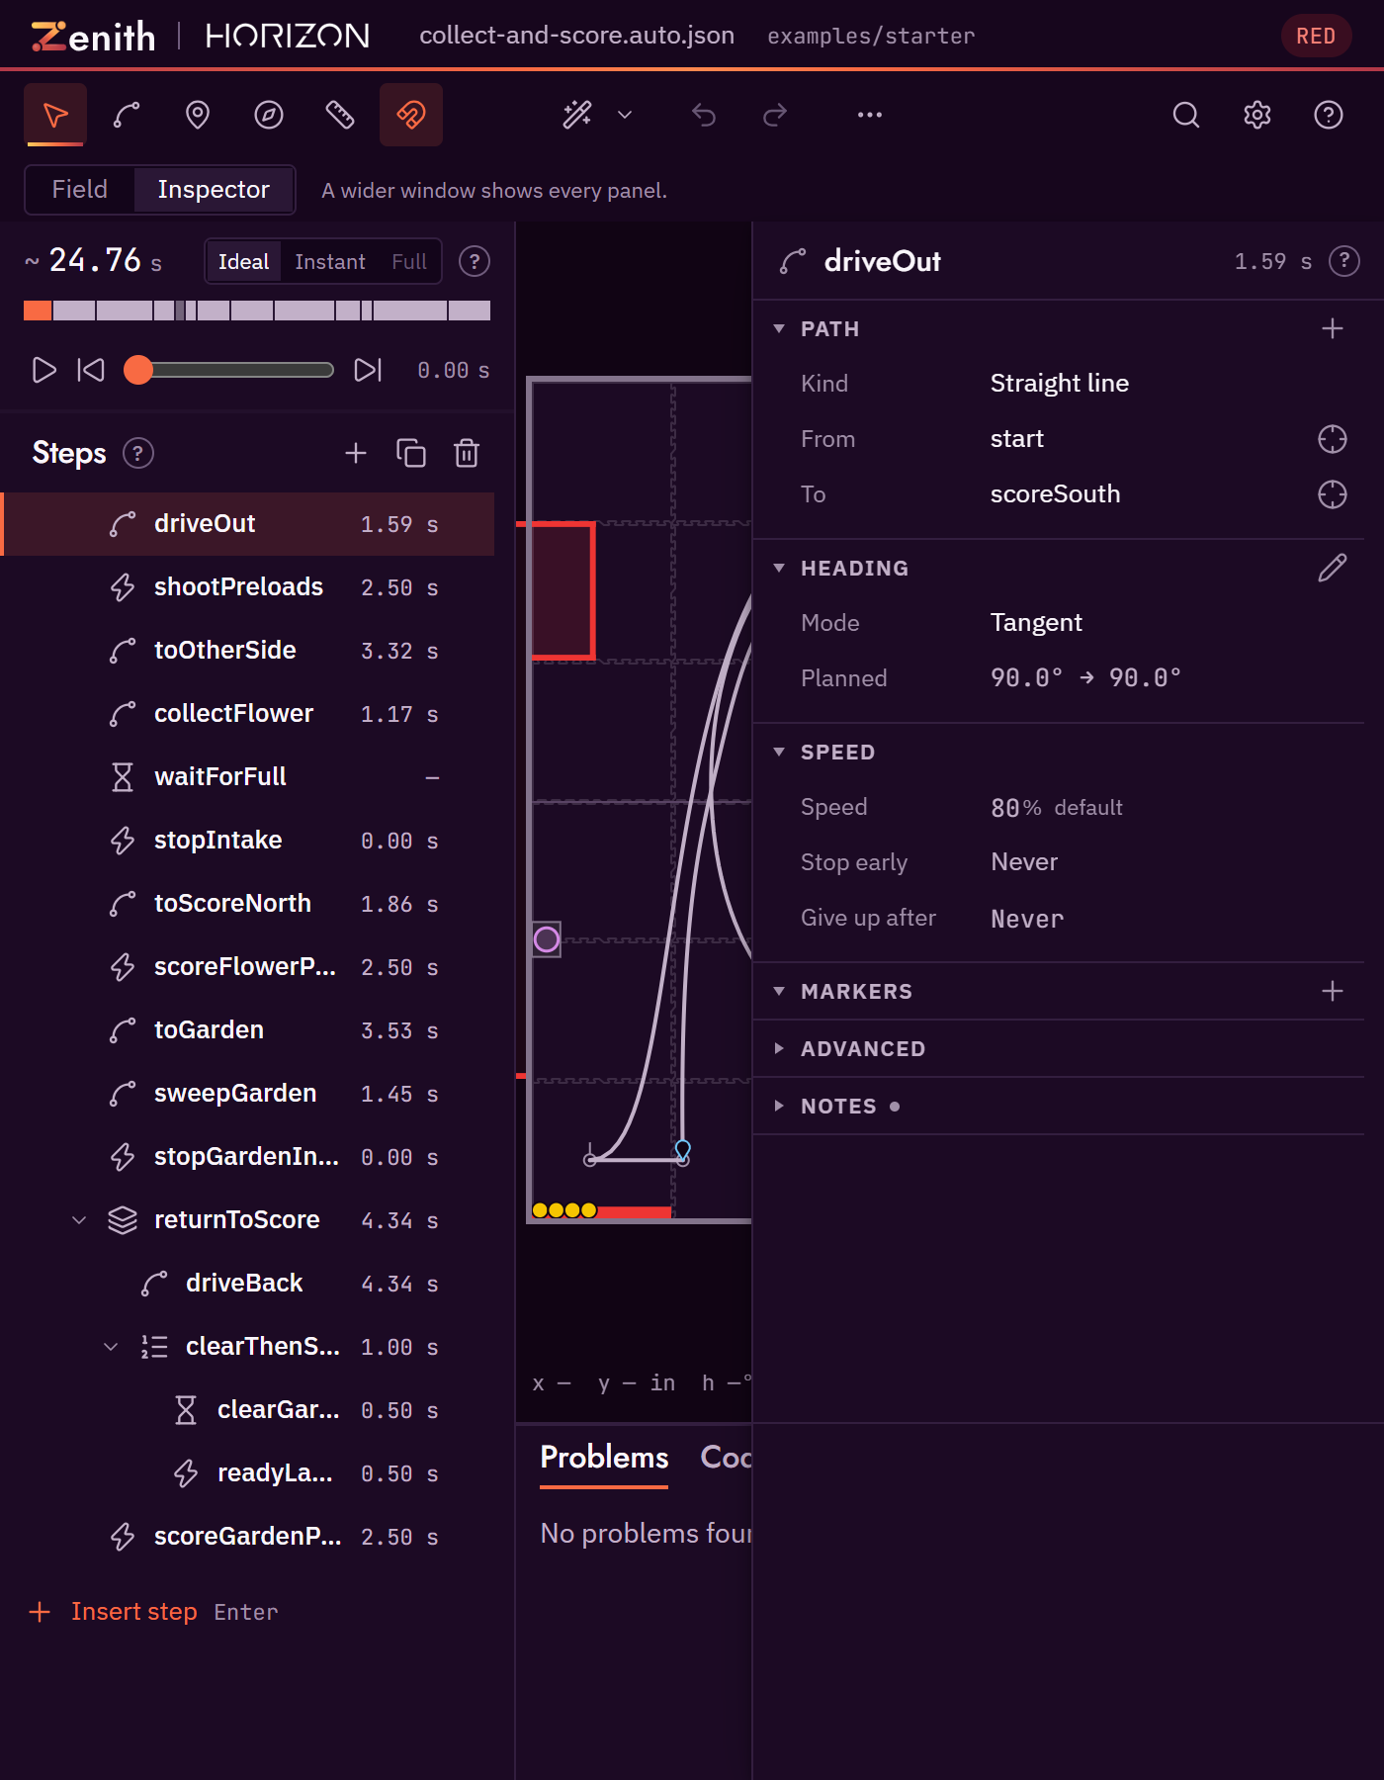Screen dimensions: 1384x1780
Task: Select Full timing mode
Action: coord(409,261)
